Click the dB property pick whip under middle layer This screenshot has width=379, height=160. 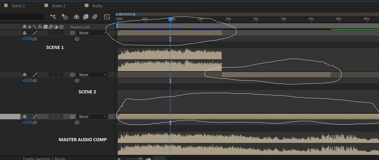[77, 80]
